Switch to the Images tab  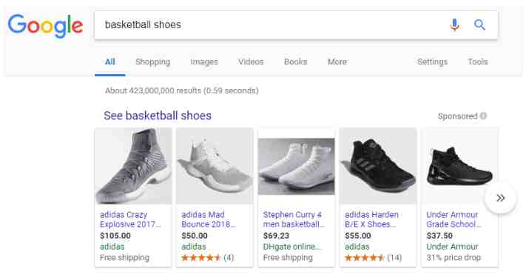coord(204,61)
